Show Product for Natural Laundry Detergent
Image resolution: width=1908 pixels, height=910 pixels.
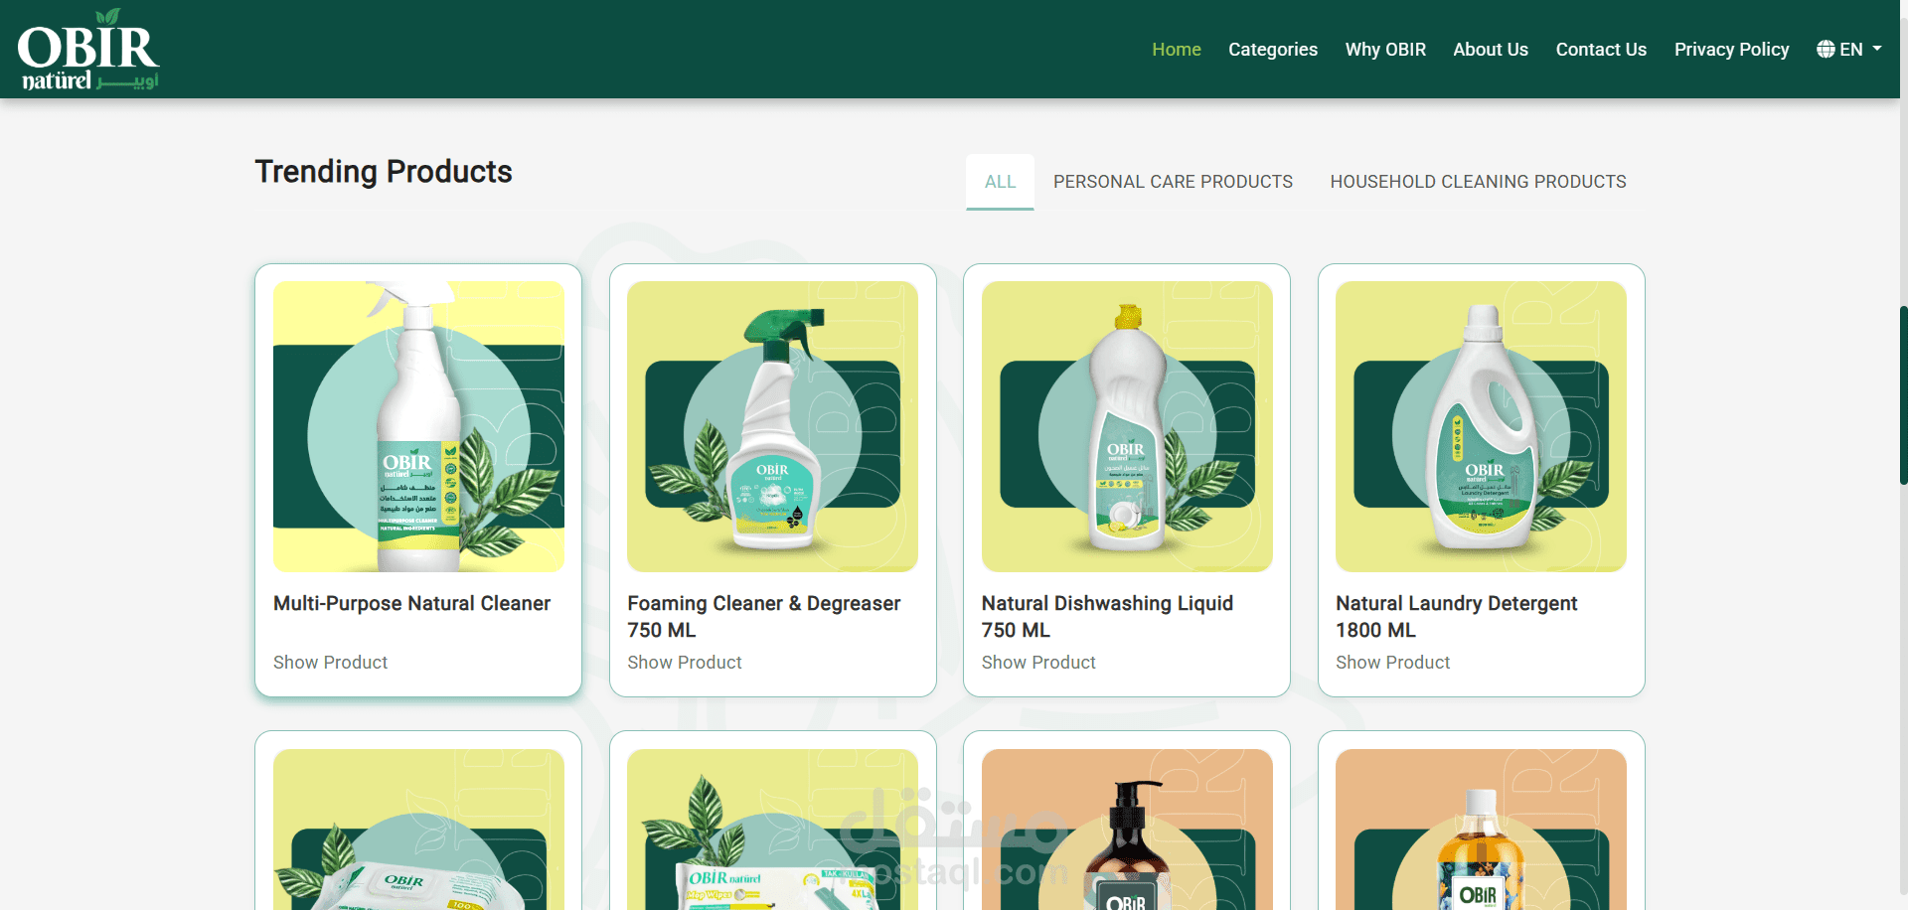(x=1392, y=663)
